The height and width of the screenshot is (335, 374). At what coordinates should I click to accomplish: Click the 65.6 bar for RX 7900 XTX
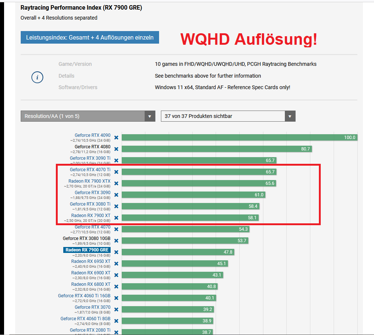pos(199,183)
